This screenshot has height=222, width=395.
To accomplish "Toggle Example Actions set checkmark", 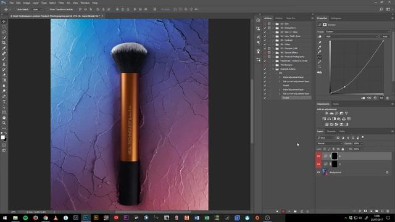I will (x=265, y=69).
